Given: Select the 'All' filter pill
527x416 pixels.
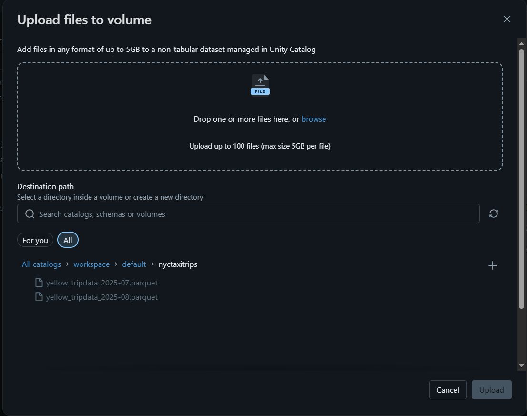Looking at the screenshot, I should [x=68, y=240].
